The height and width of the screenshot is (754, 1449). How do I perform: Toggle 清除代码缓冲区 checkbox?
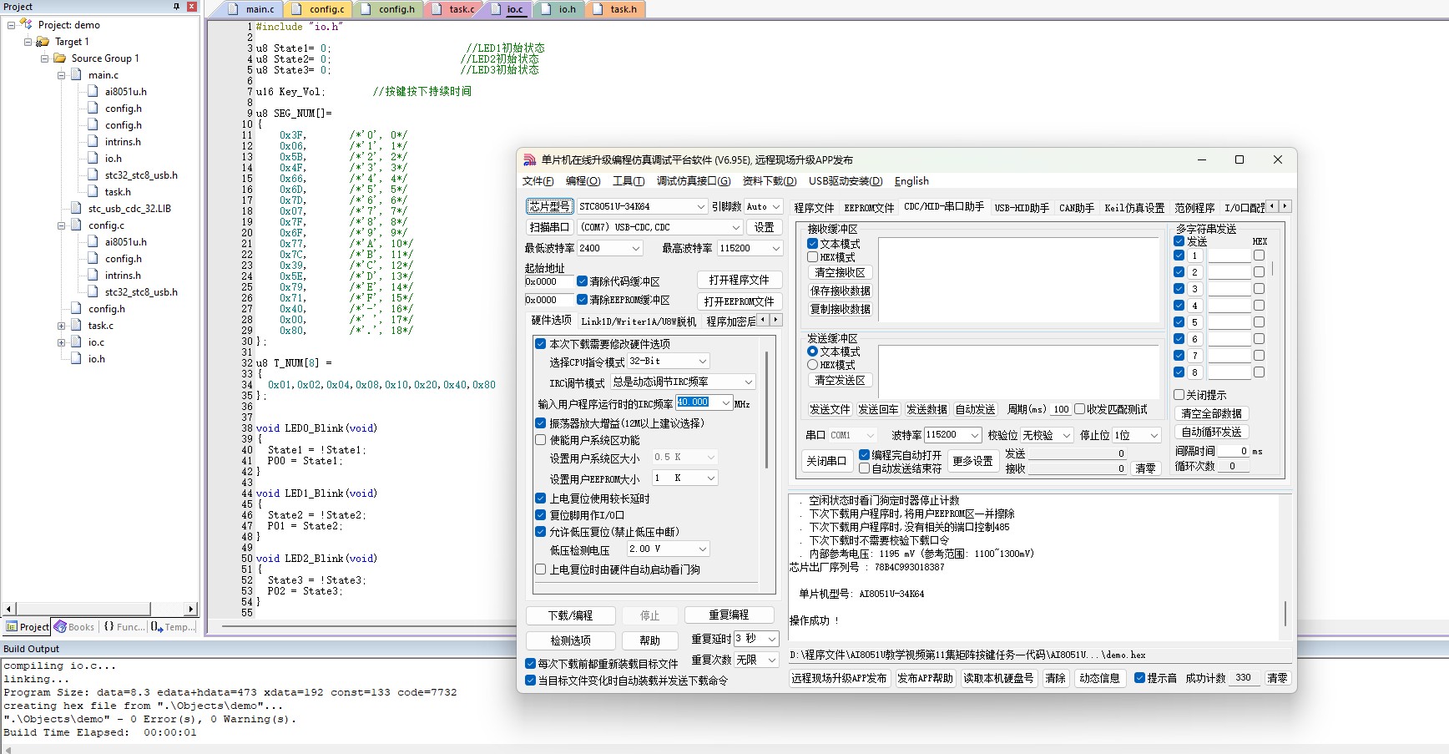[582, 281]
